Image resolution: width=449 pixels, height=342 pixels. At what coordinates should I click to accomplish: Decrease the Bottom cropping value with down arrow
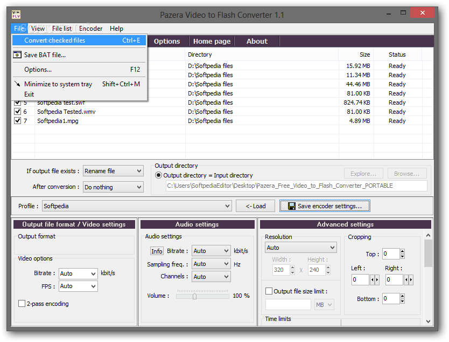point(402,301)
